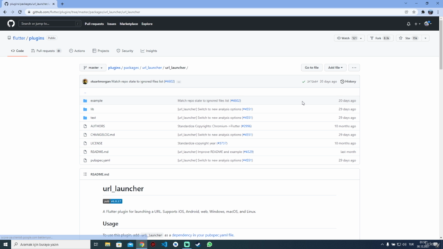443x249 pixels.
Task: Open the browser extensions puzzle icon
Action: tap(423, 12)
